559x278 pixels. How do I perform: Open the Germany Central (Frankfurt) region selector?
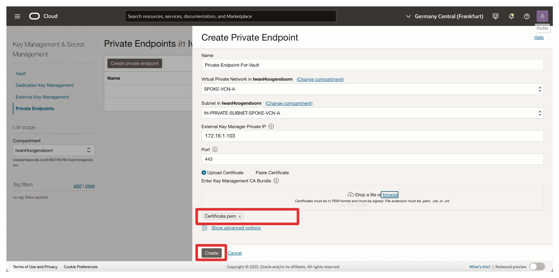pyautogui.click(x=444, y=16)
